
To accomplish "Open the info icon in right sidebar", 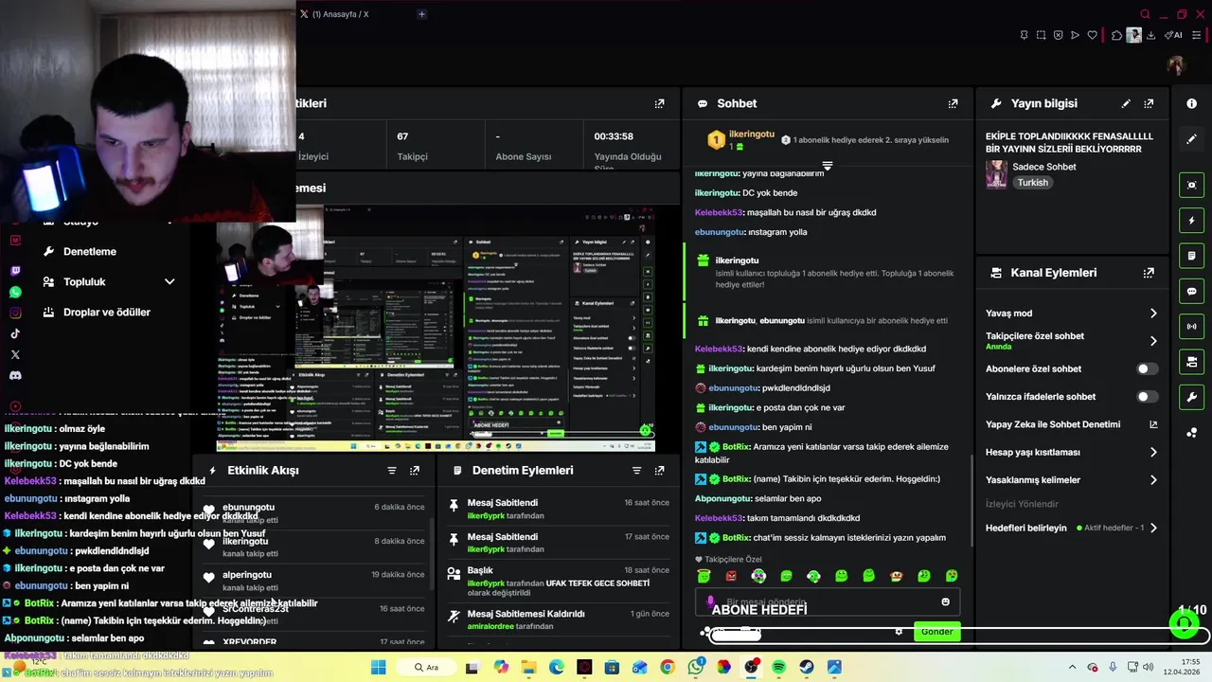I will click(x=1192, y=103).
